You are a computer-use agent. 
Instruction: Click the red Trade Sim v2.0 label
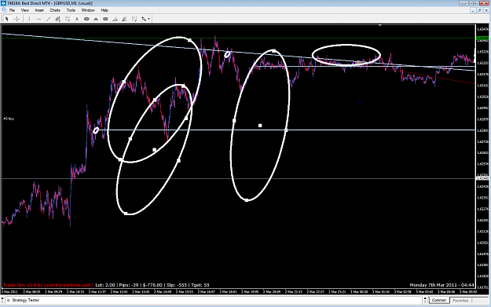pyautogui.click(x=46, y=285)
